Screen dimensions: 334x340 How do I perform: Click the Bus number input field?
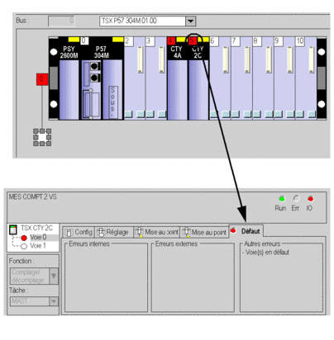(61, 21)
